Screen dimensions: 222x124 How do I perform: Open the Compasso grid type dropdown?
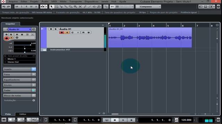coord(148,7)
